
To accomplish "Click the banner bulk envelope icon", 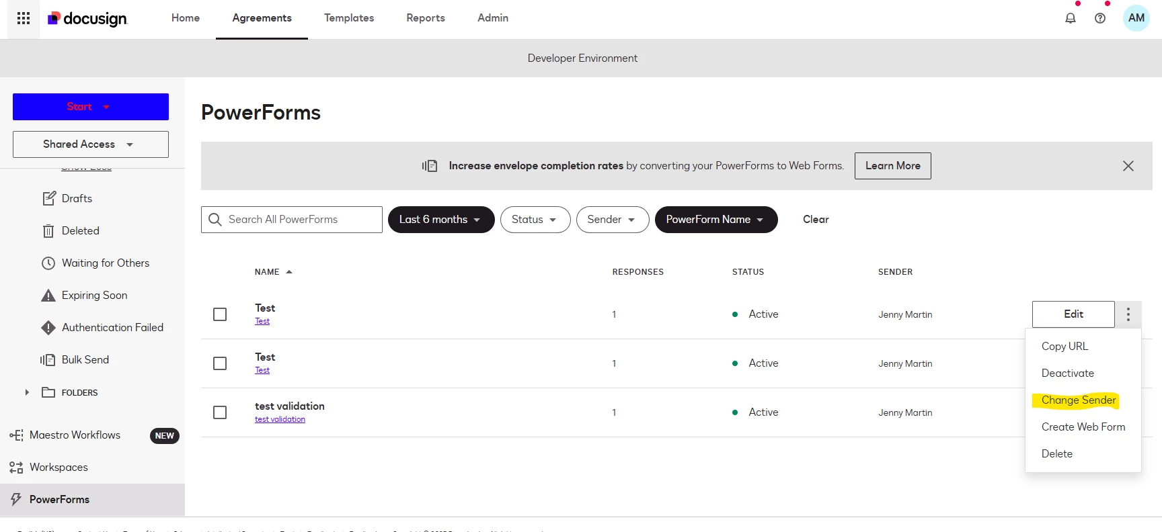I will coord(430,166).
